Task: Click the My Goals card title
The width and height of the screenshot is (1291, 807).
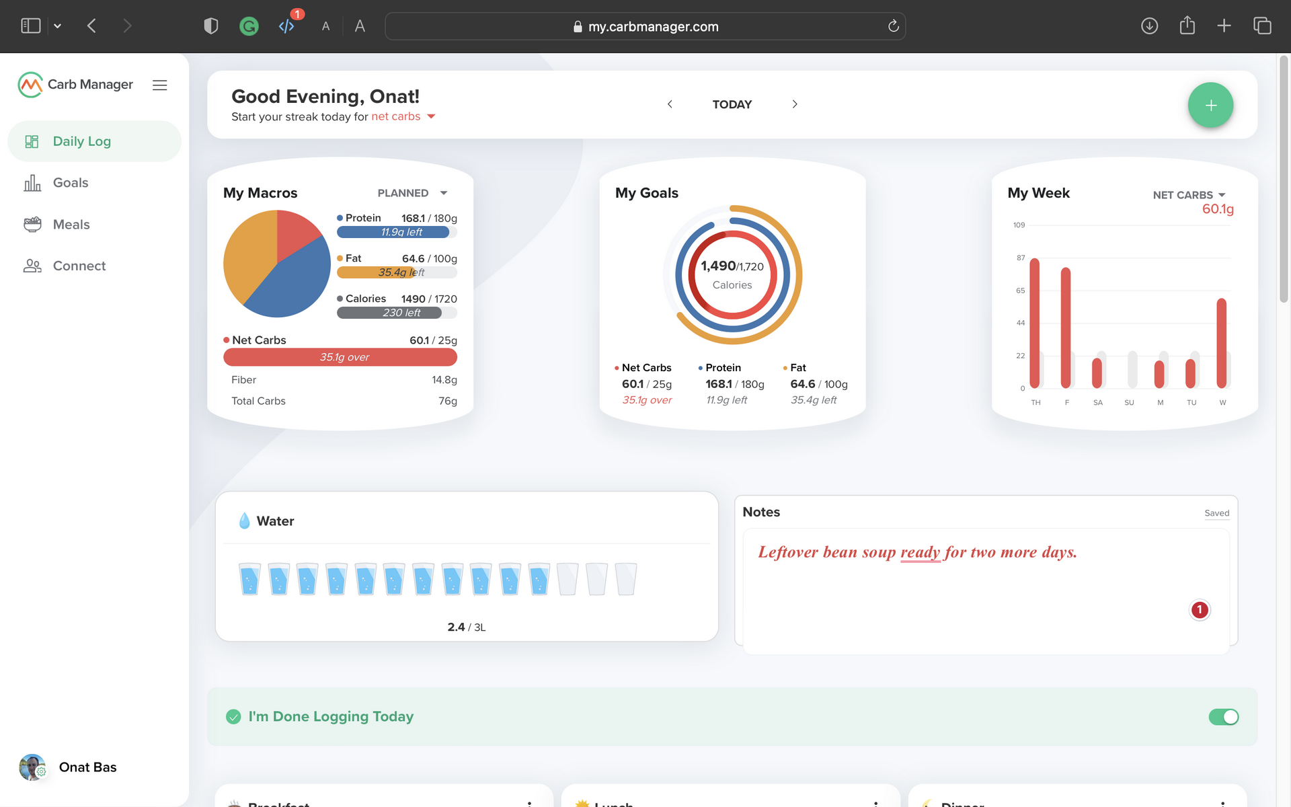Action: 647,193
